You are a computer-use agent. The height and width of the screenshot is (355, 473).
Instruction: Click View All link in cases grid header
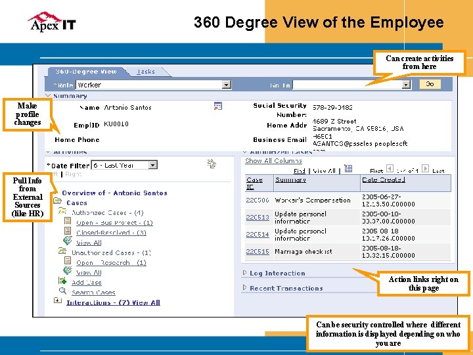click(325, 171)
